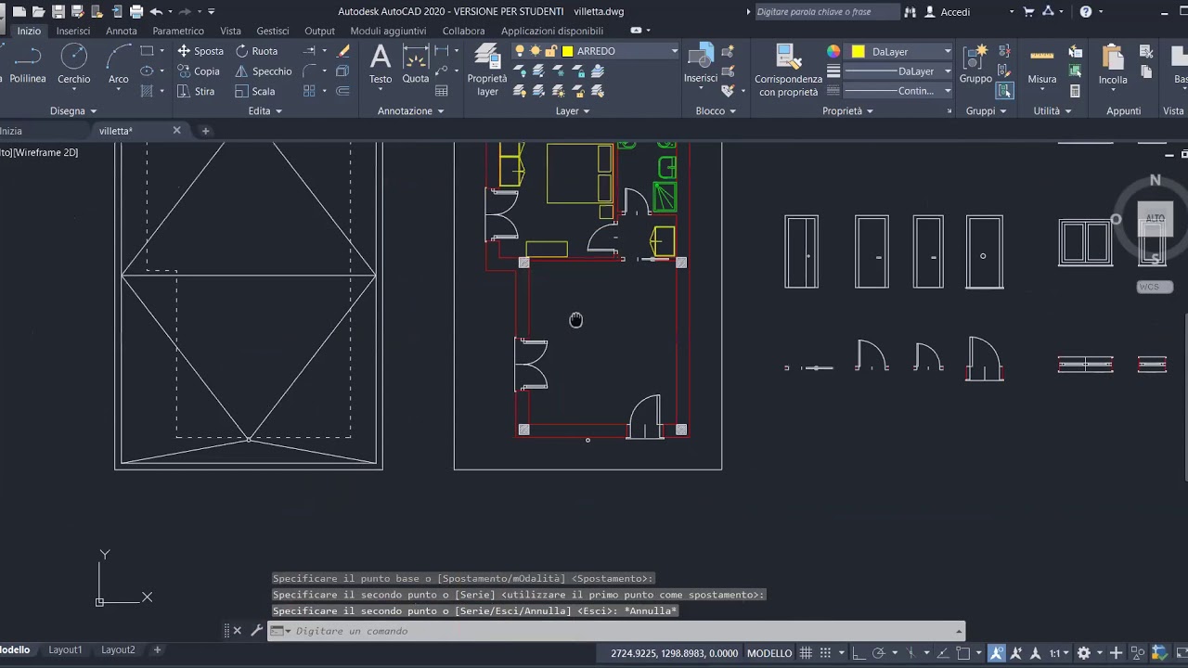This screenshot has height=668, width=1188.
Task: Click the Gruppo group tool
Action: pos(975,65)
